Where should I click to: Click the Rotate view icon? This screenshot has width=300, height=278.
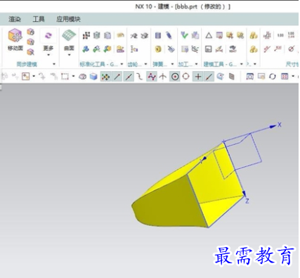click(x=273, y=77)
